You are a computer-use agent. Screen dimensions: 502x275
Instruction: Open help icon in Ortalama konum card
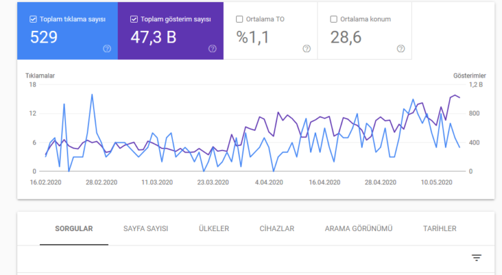[401, 48]
